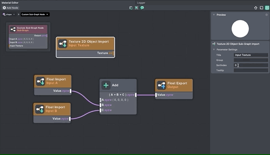
Task: Select the Material Editor tab
Action: (x=10, y=3)
